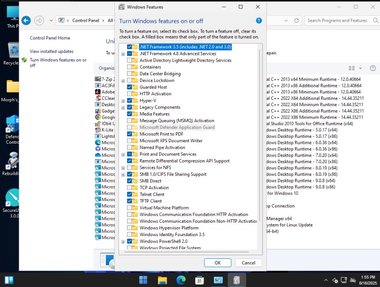Click the search magnifier icon in Programs and Features
Viewport: 380px width, 287px height.
point(376,21)
